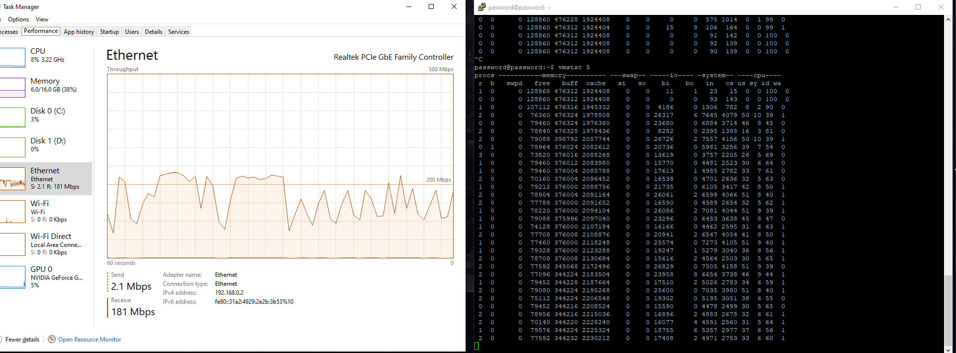Screen dimensions: 956x353
Task: Minimize the terminal window
Action: tap(895, 7)
